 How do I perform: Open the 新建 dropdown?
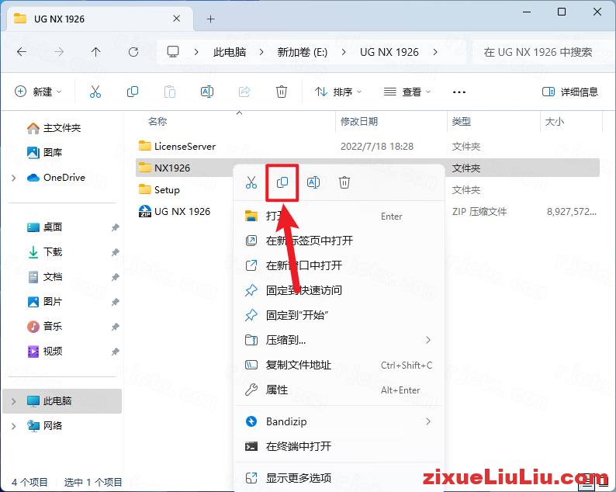click(x=38, y=92)
